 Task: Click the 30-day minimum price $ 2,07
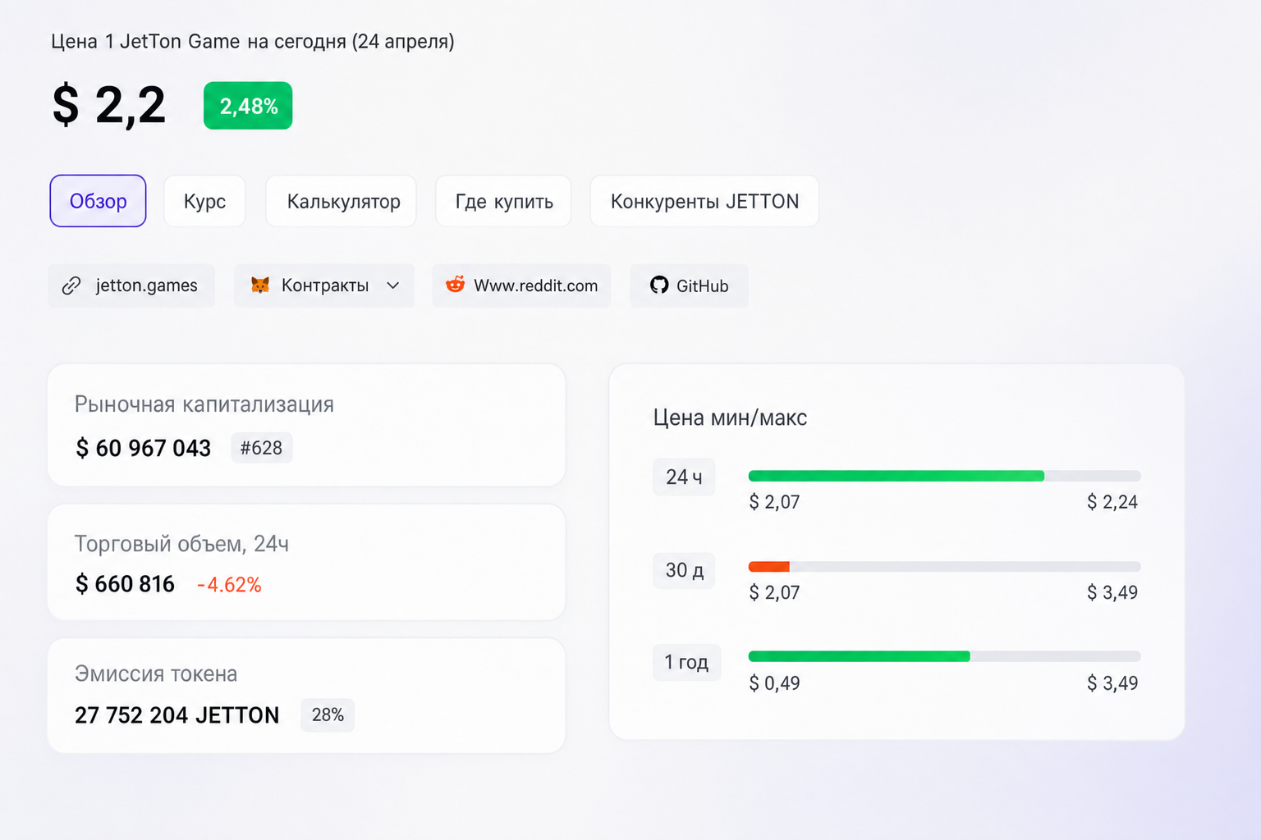pos(774,592)
